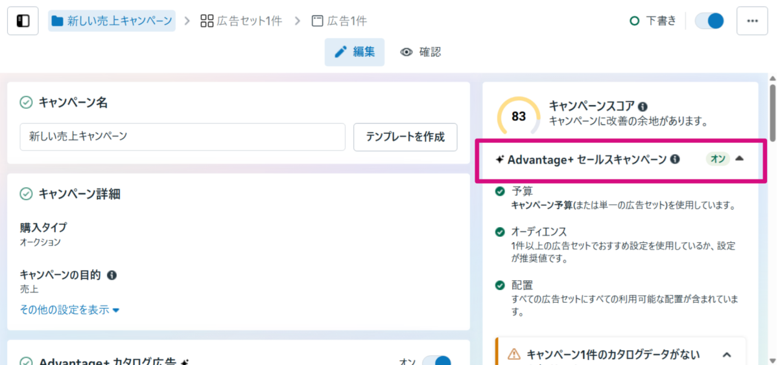
Task: Collapse the Advantage+ セールスキャンペーン section
Action: pyautogui.click(x=740, y=159)
